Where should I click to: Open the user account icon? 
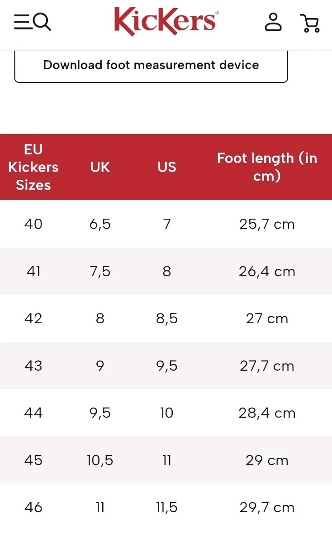(x=273, y=22)
